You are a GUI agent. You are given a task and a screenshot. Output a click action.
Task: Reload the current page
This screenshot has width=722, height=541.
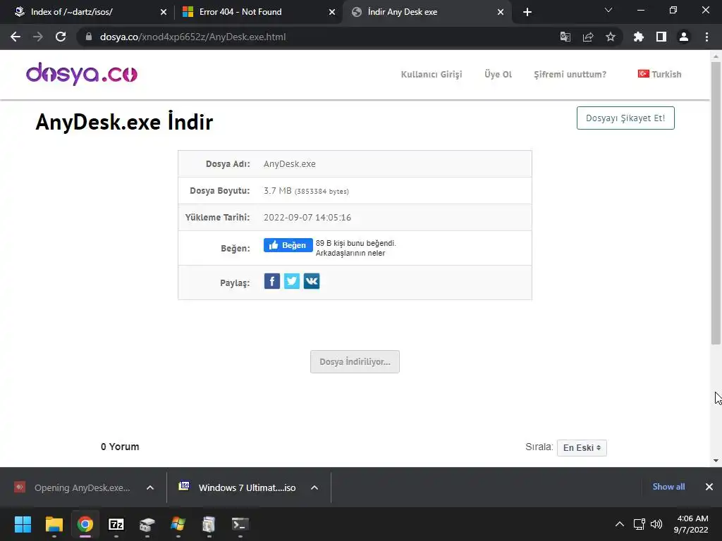pyautogui.click(x=61, y=37)
